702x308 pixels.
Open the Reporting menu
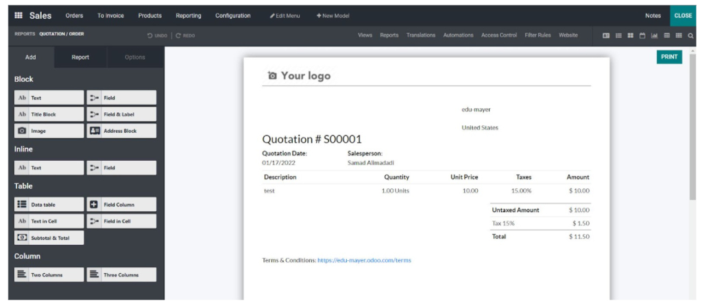189,16
